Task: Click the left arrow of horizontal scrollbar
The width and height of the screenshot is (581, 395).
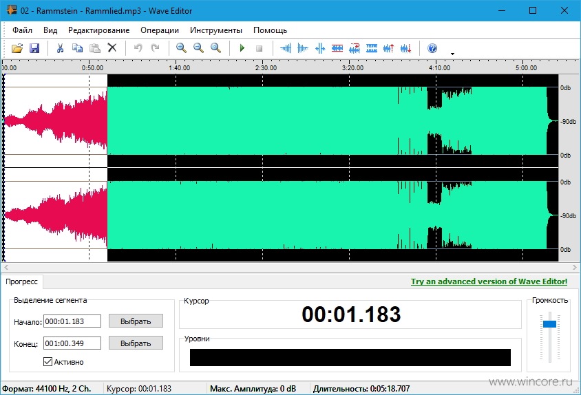Action: [6, 267]
